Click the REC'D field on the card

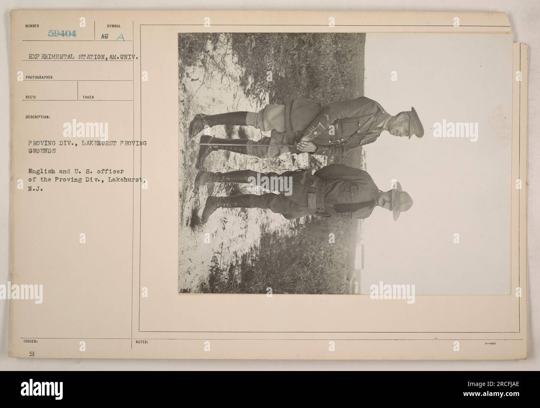click(x=51, y=91)
